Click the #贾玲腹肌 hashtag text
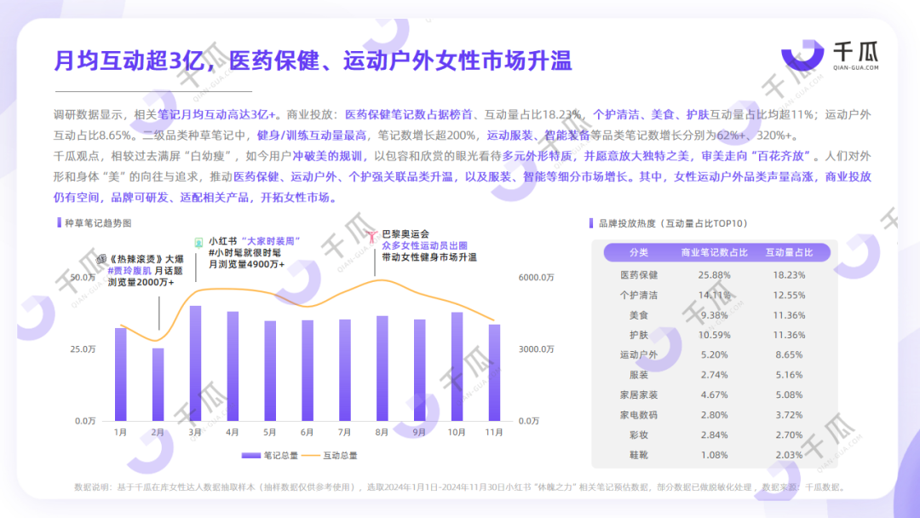 pos(129,270)
